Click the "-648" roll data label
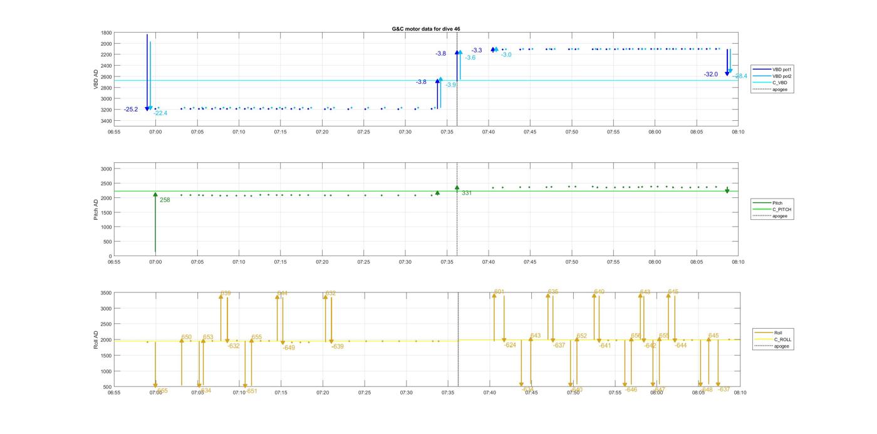 coord(707,390)
